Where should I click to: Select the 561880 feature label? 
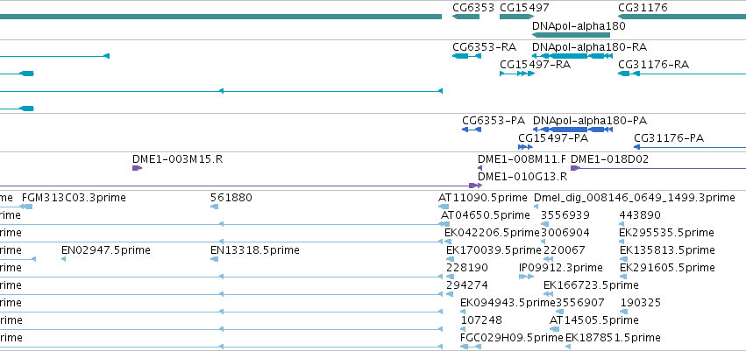click(231, 198)
